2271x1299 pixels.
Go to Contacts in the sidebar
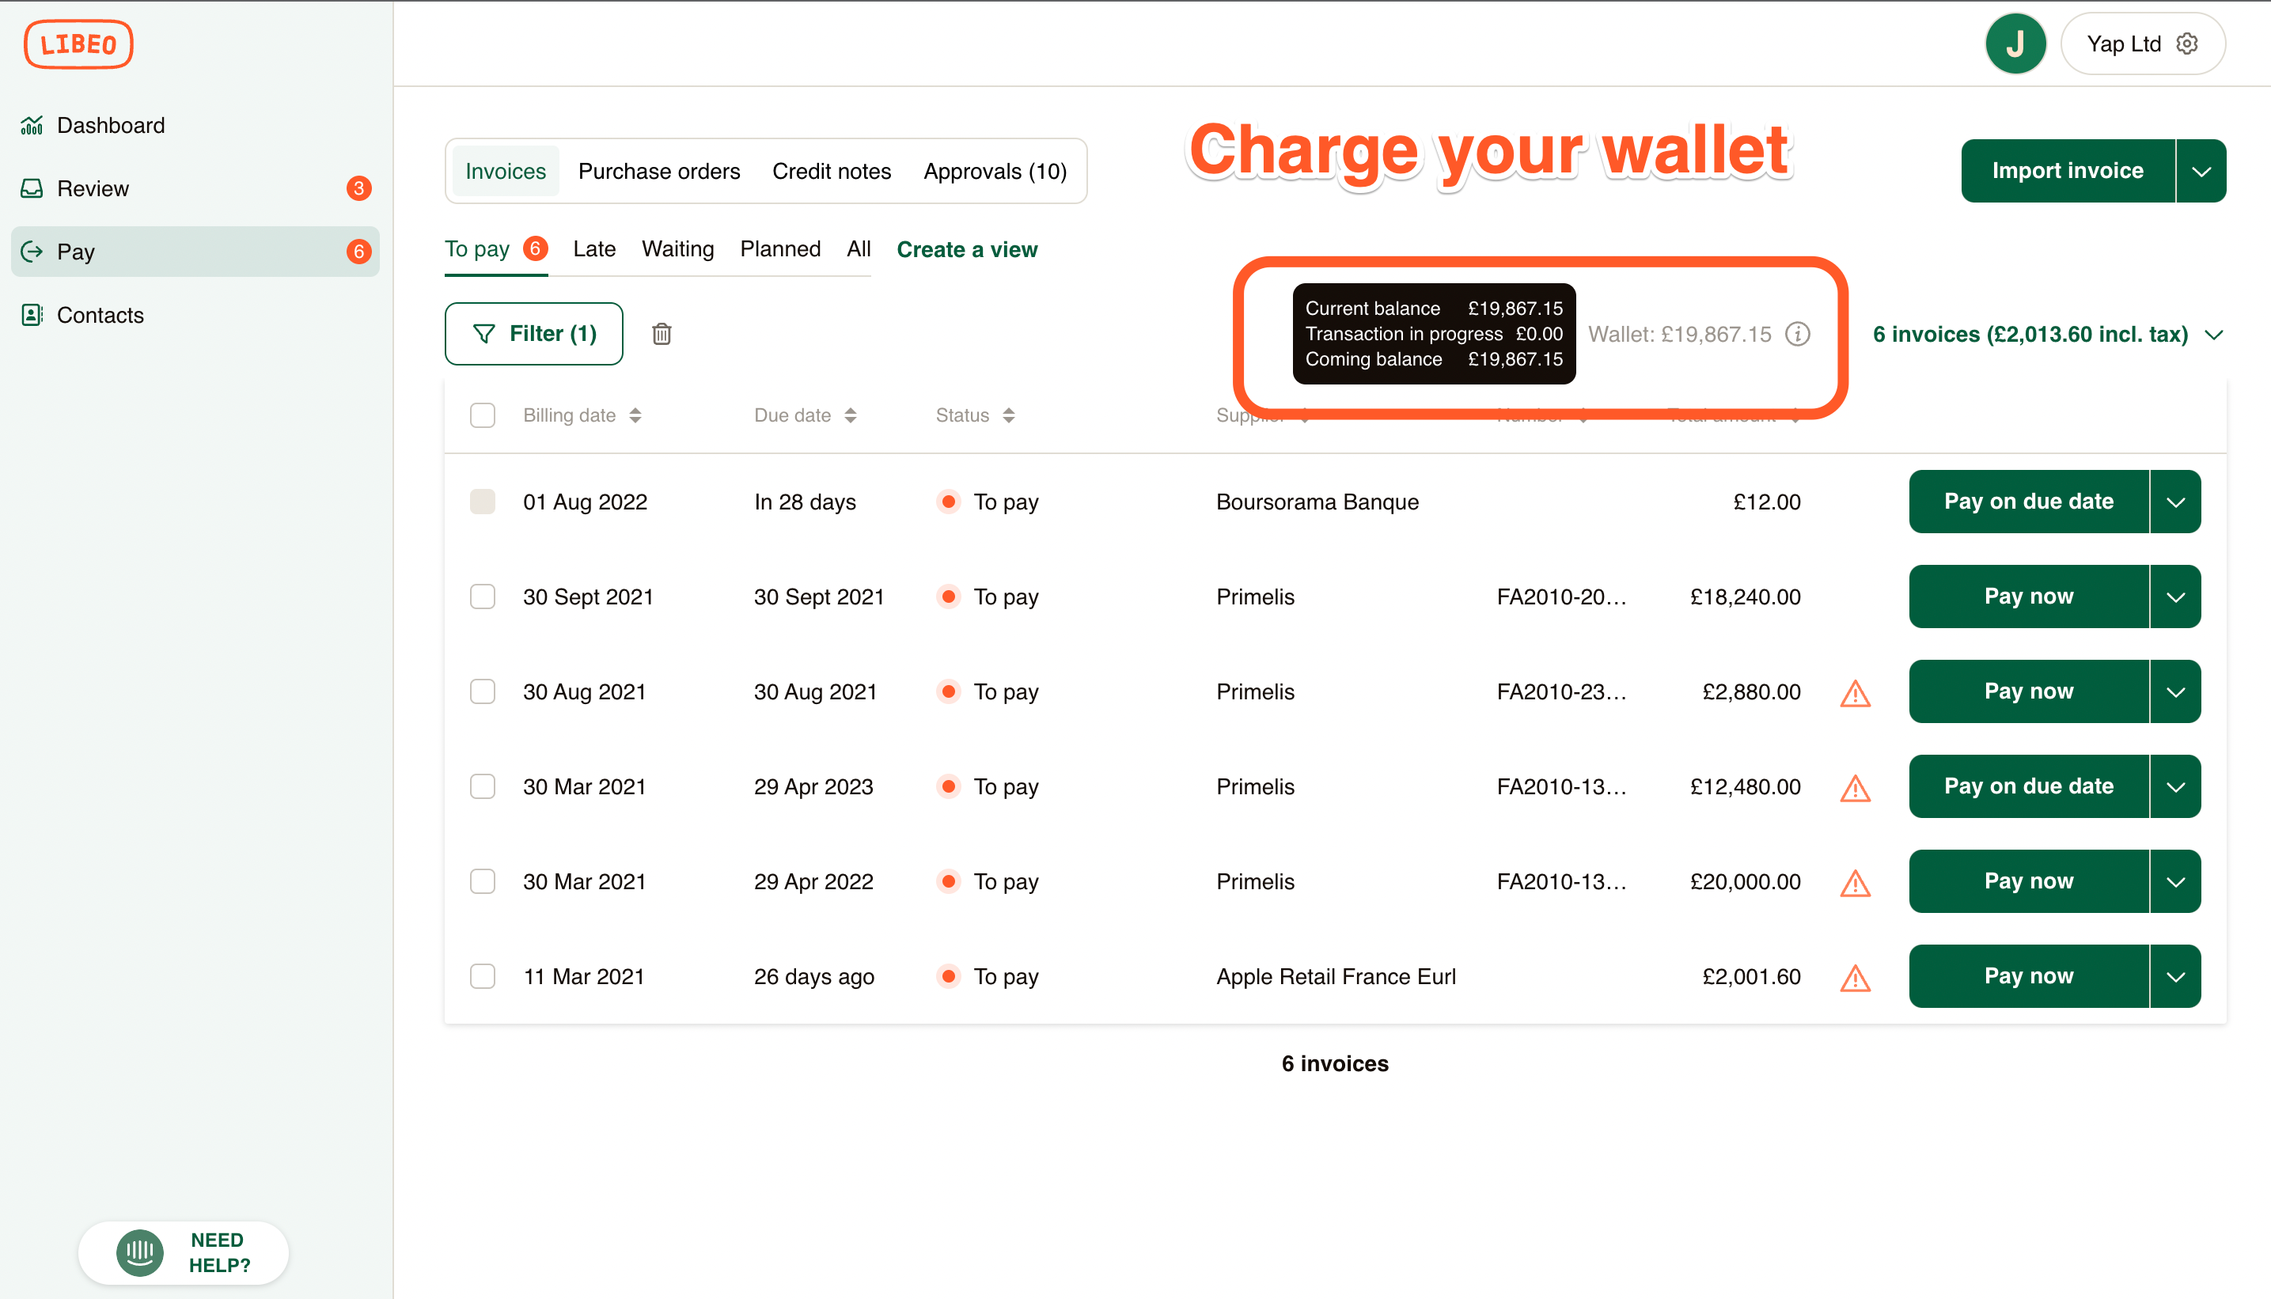tap(100, 315)
